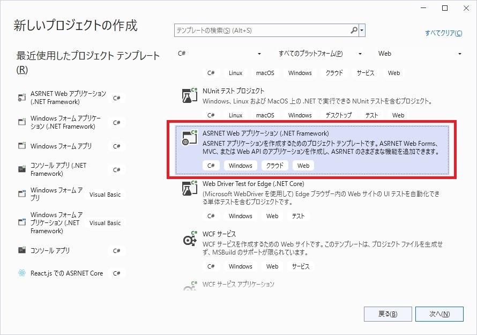The height and width of the screenshot is (335, 477).
Task: Click macOS tag under NUnit template
Action: coord(265,115)
